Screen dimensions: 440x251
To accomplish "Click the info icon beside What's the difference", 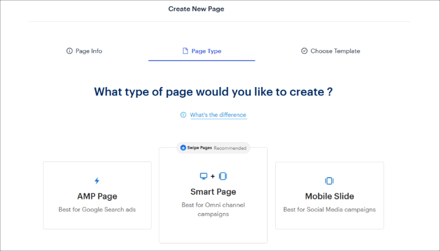I will (x=183, y=115).
